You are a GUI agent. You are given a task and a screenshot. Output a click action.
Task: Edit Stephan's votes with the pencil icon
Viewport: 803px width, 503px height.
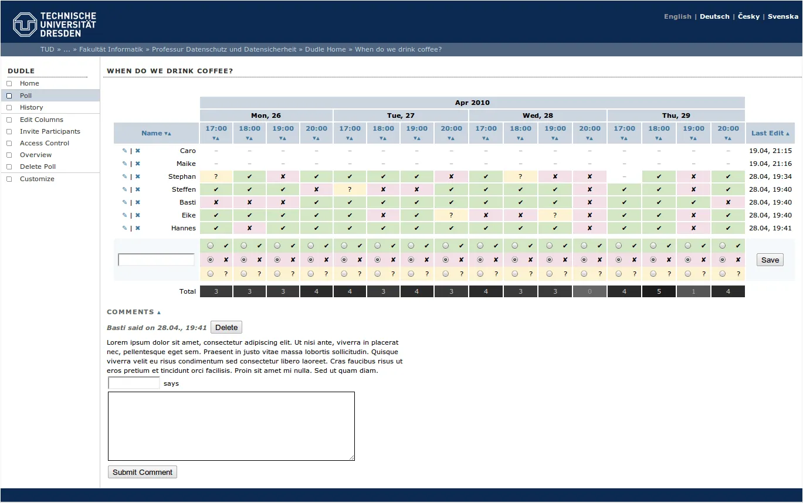pyautogui.click(x=124, y=176)
